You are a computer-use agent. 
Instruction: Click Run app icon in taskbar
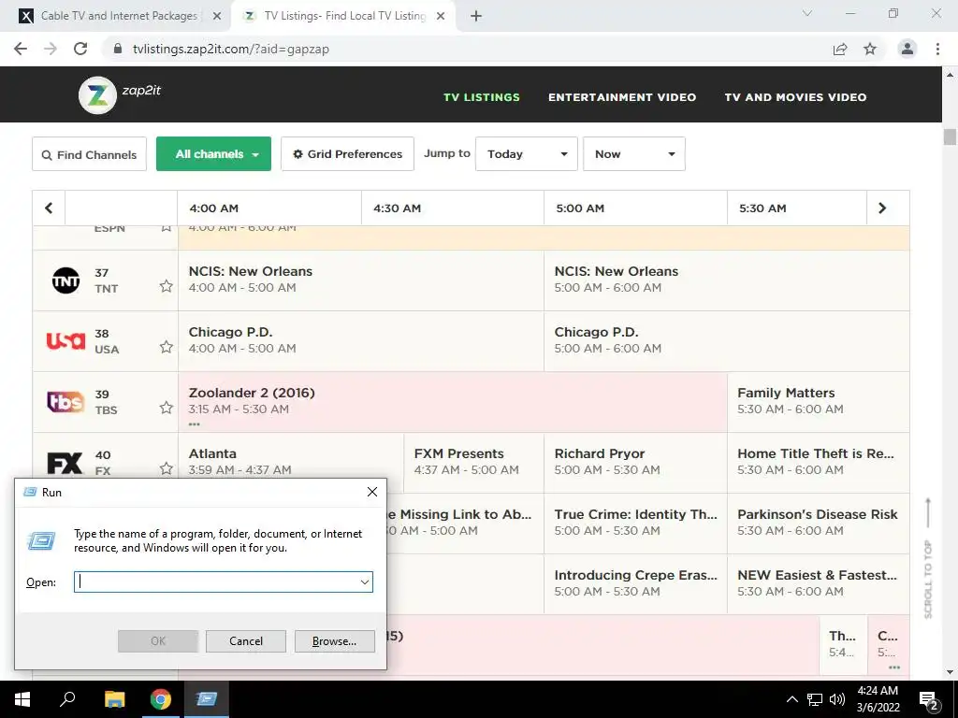click(207, 699)
